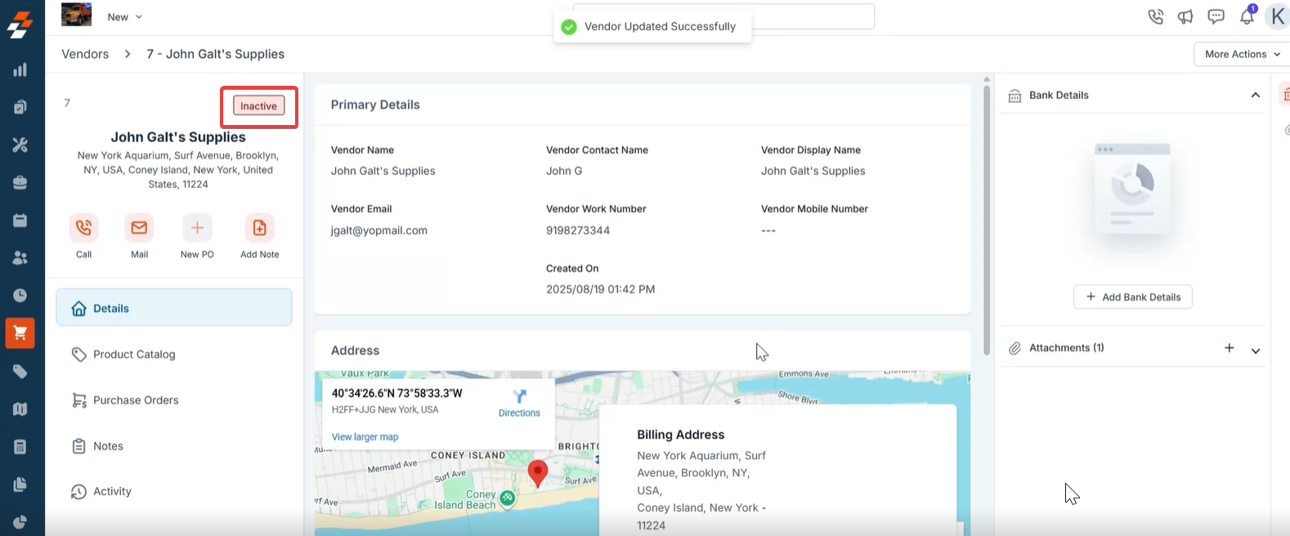Viewport: 1290px width, 536px height.
Task: Click the Vendor Updated Successfully toast
Action: click(652, 27)
